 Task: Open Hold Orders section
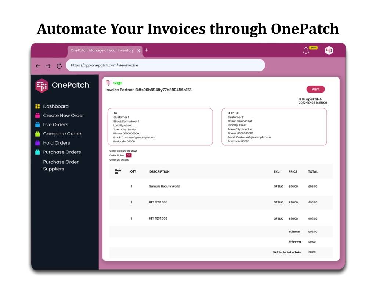(57, 143)
